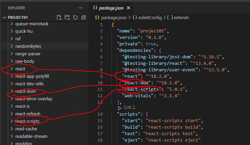The height and width of the screenshot is (145, 250).
Task: Click the New File icon in Explorer
Action: (x=59, y=17)
